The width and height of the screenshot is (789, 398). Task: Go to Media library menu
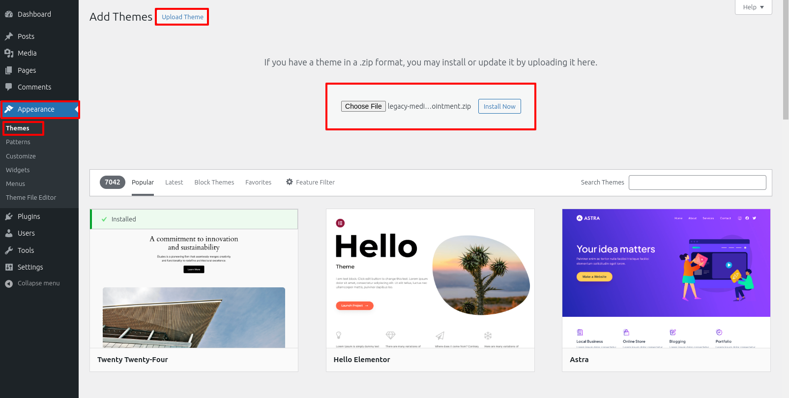coord(39,53)
